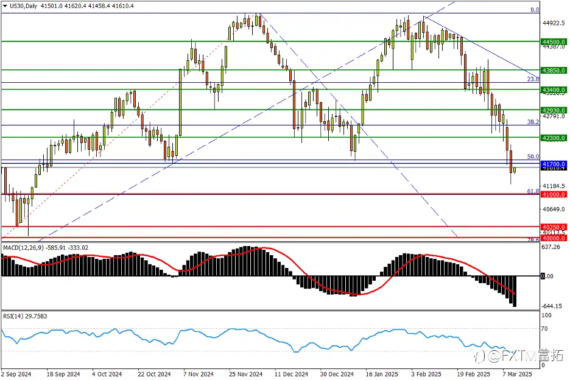
Task: Click the 4 Oct 2024 date label
Action: [107, 374]
